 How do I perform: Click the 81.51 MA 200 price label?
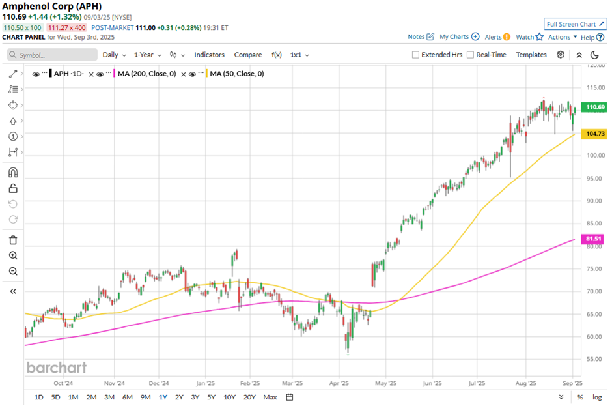click(593, 239)
